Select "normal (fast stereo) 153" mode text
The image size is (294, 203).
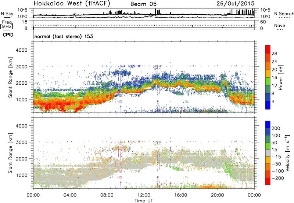(64, 36)
